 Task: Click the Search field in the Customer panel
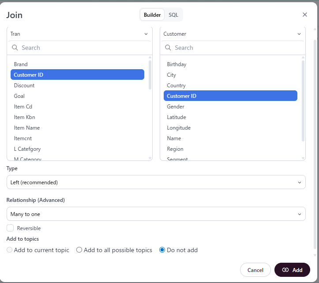[237, 48]
